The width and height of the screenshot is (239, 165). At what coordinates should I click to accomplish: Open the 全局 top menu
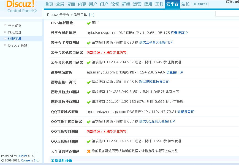(x=60, y=4)
